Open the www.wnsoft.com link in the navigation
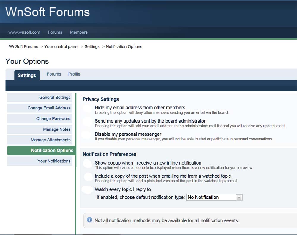The height and width of the screenshot is (235, 297). tap(24, 32)
